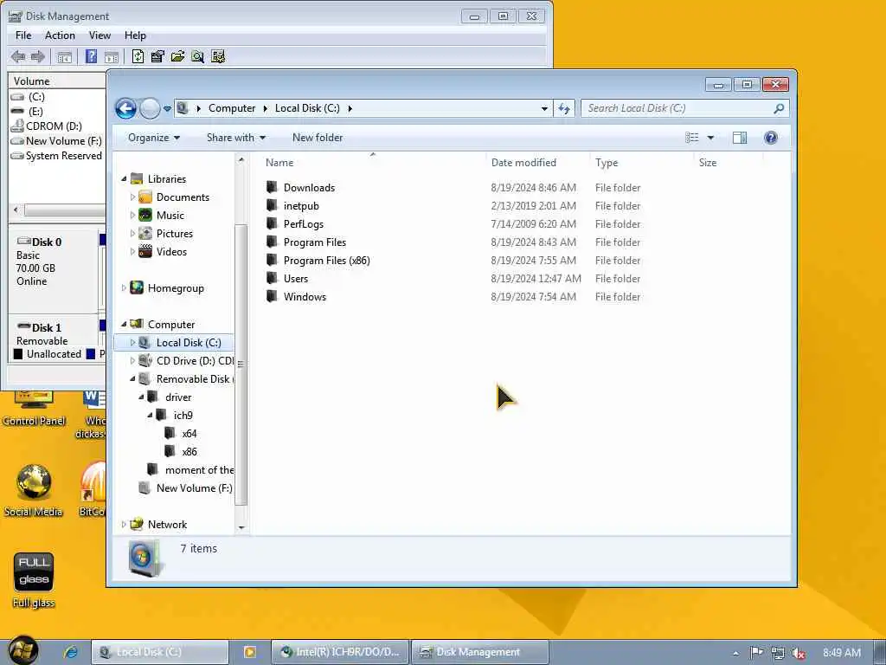Click the media player taskbar icon
Viewport: 886px width, 665px height.
[x=249, y=652]
